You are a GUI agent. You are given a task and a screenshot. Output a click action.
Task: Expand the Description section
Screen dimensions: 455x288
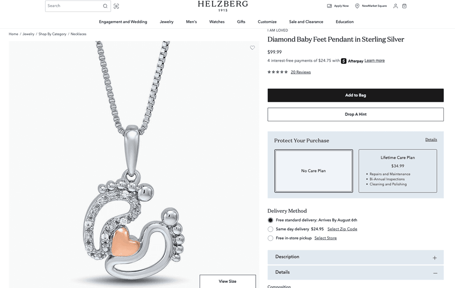point(356,257)
